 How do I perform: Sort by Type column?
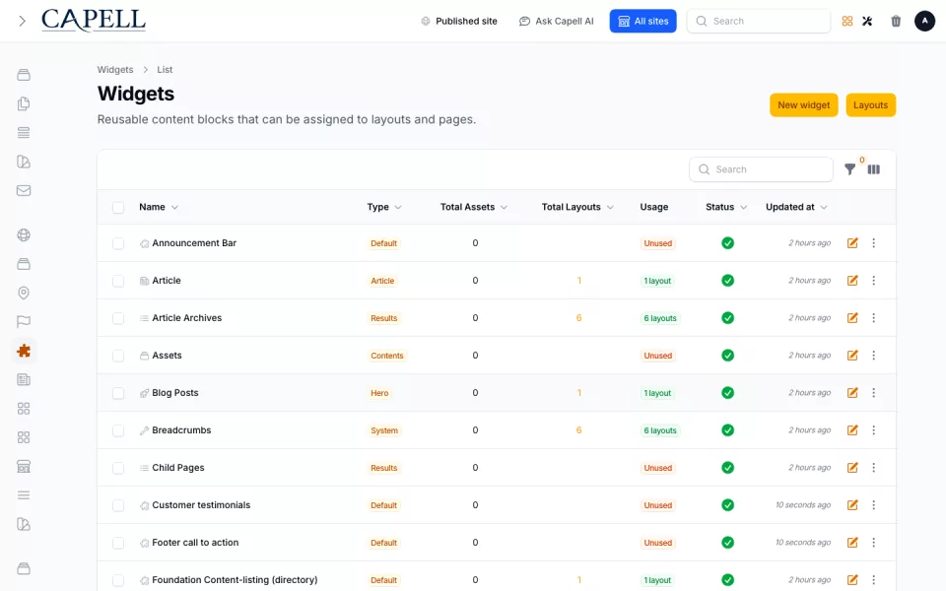384,207
